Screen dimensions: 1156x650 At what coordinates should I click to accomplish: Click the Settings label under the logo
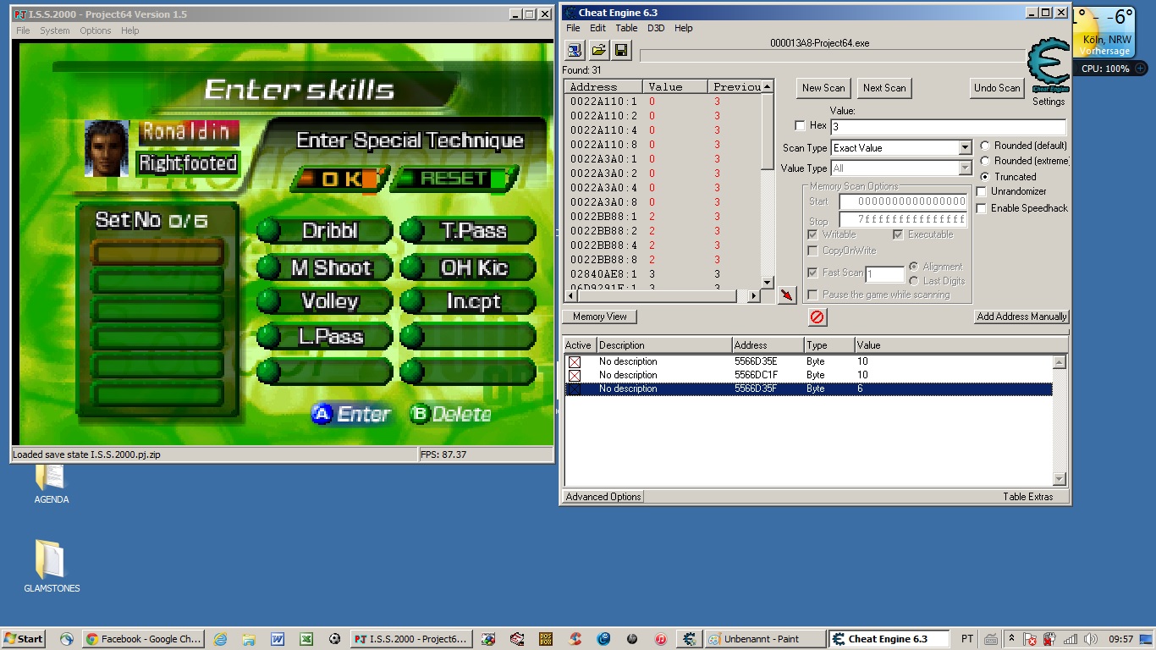[1049, 102]
